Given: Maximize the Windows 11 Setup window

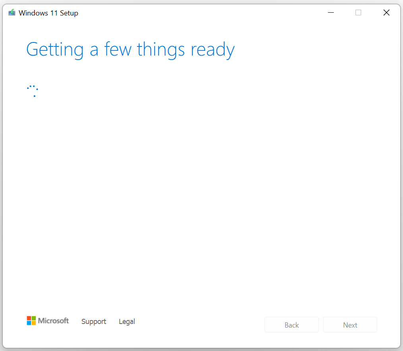Looking at the screenshot, I should 358,13.
